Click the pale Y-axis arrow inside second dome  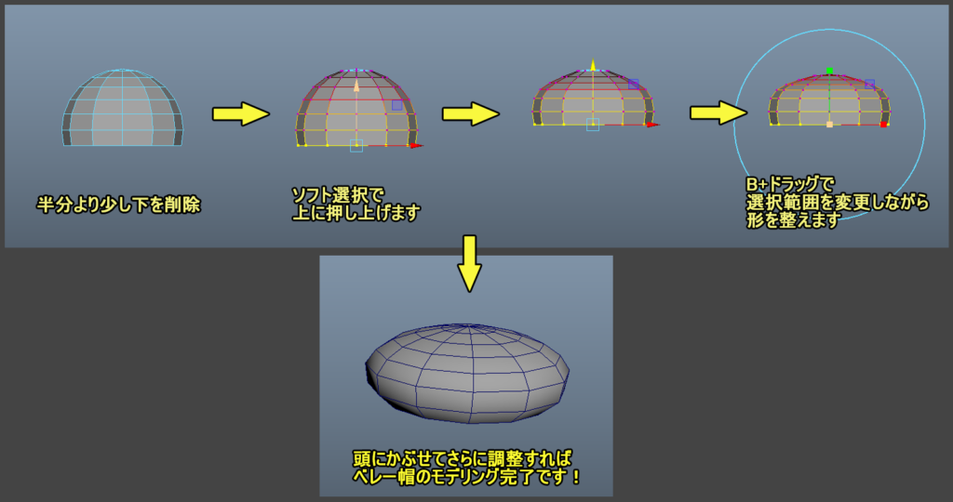tap(356, 86)
